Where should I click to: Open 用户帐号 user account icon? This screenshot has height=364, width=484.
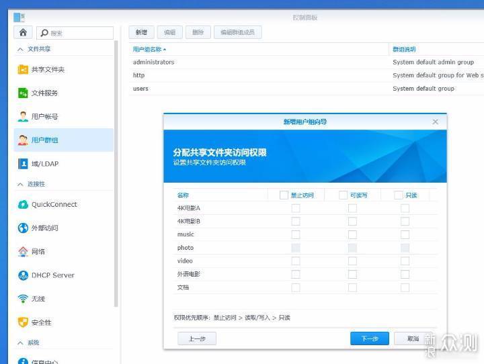coord(23,116)
